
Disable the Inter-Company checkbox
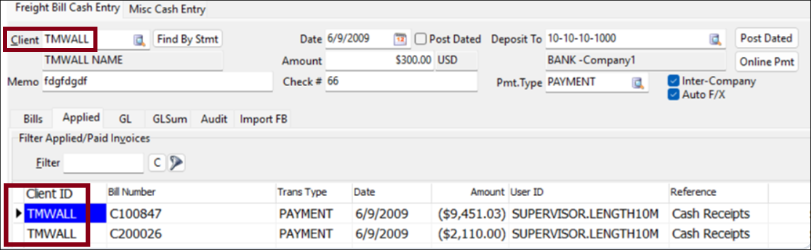coord(674,82)
